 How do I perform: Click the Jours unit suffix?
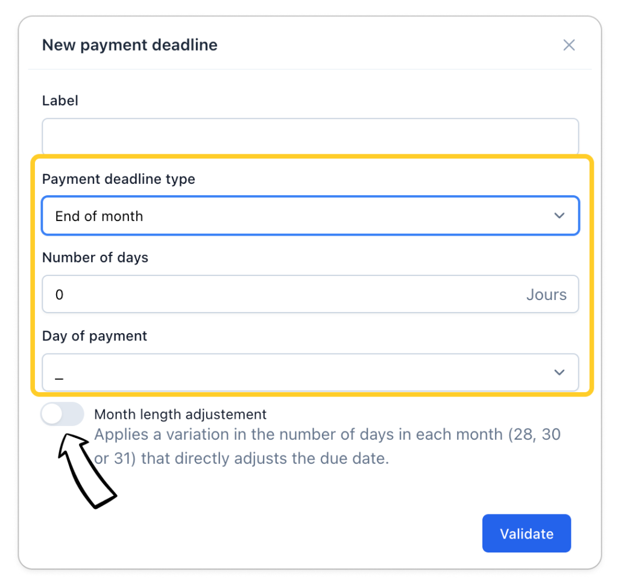pos(546,295)
